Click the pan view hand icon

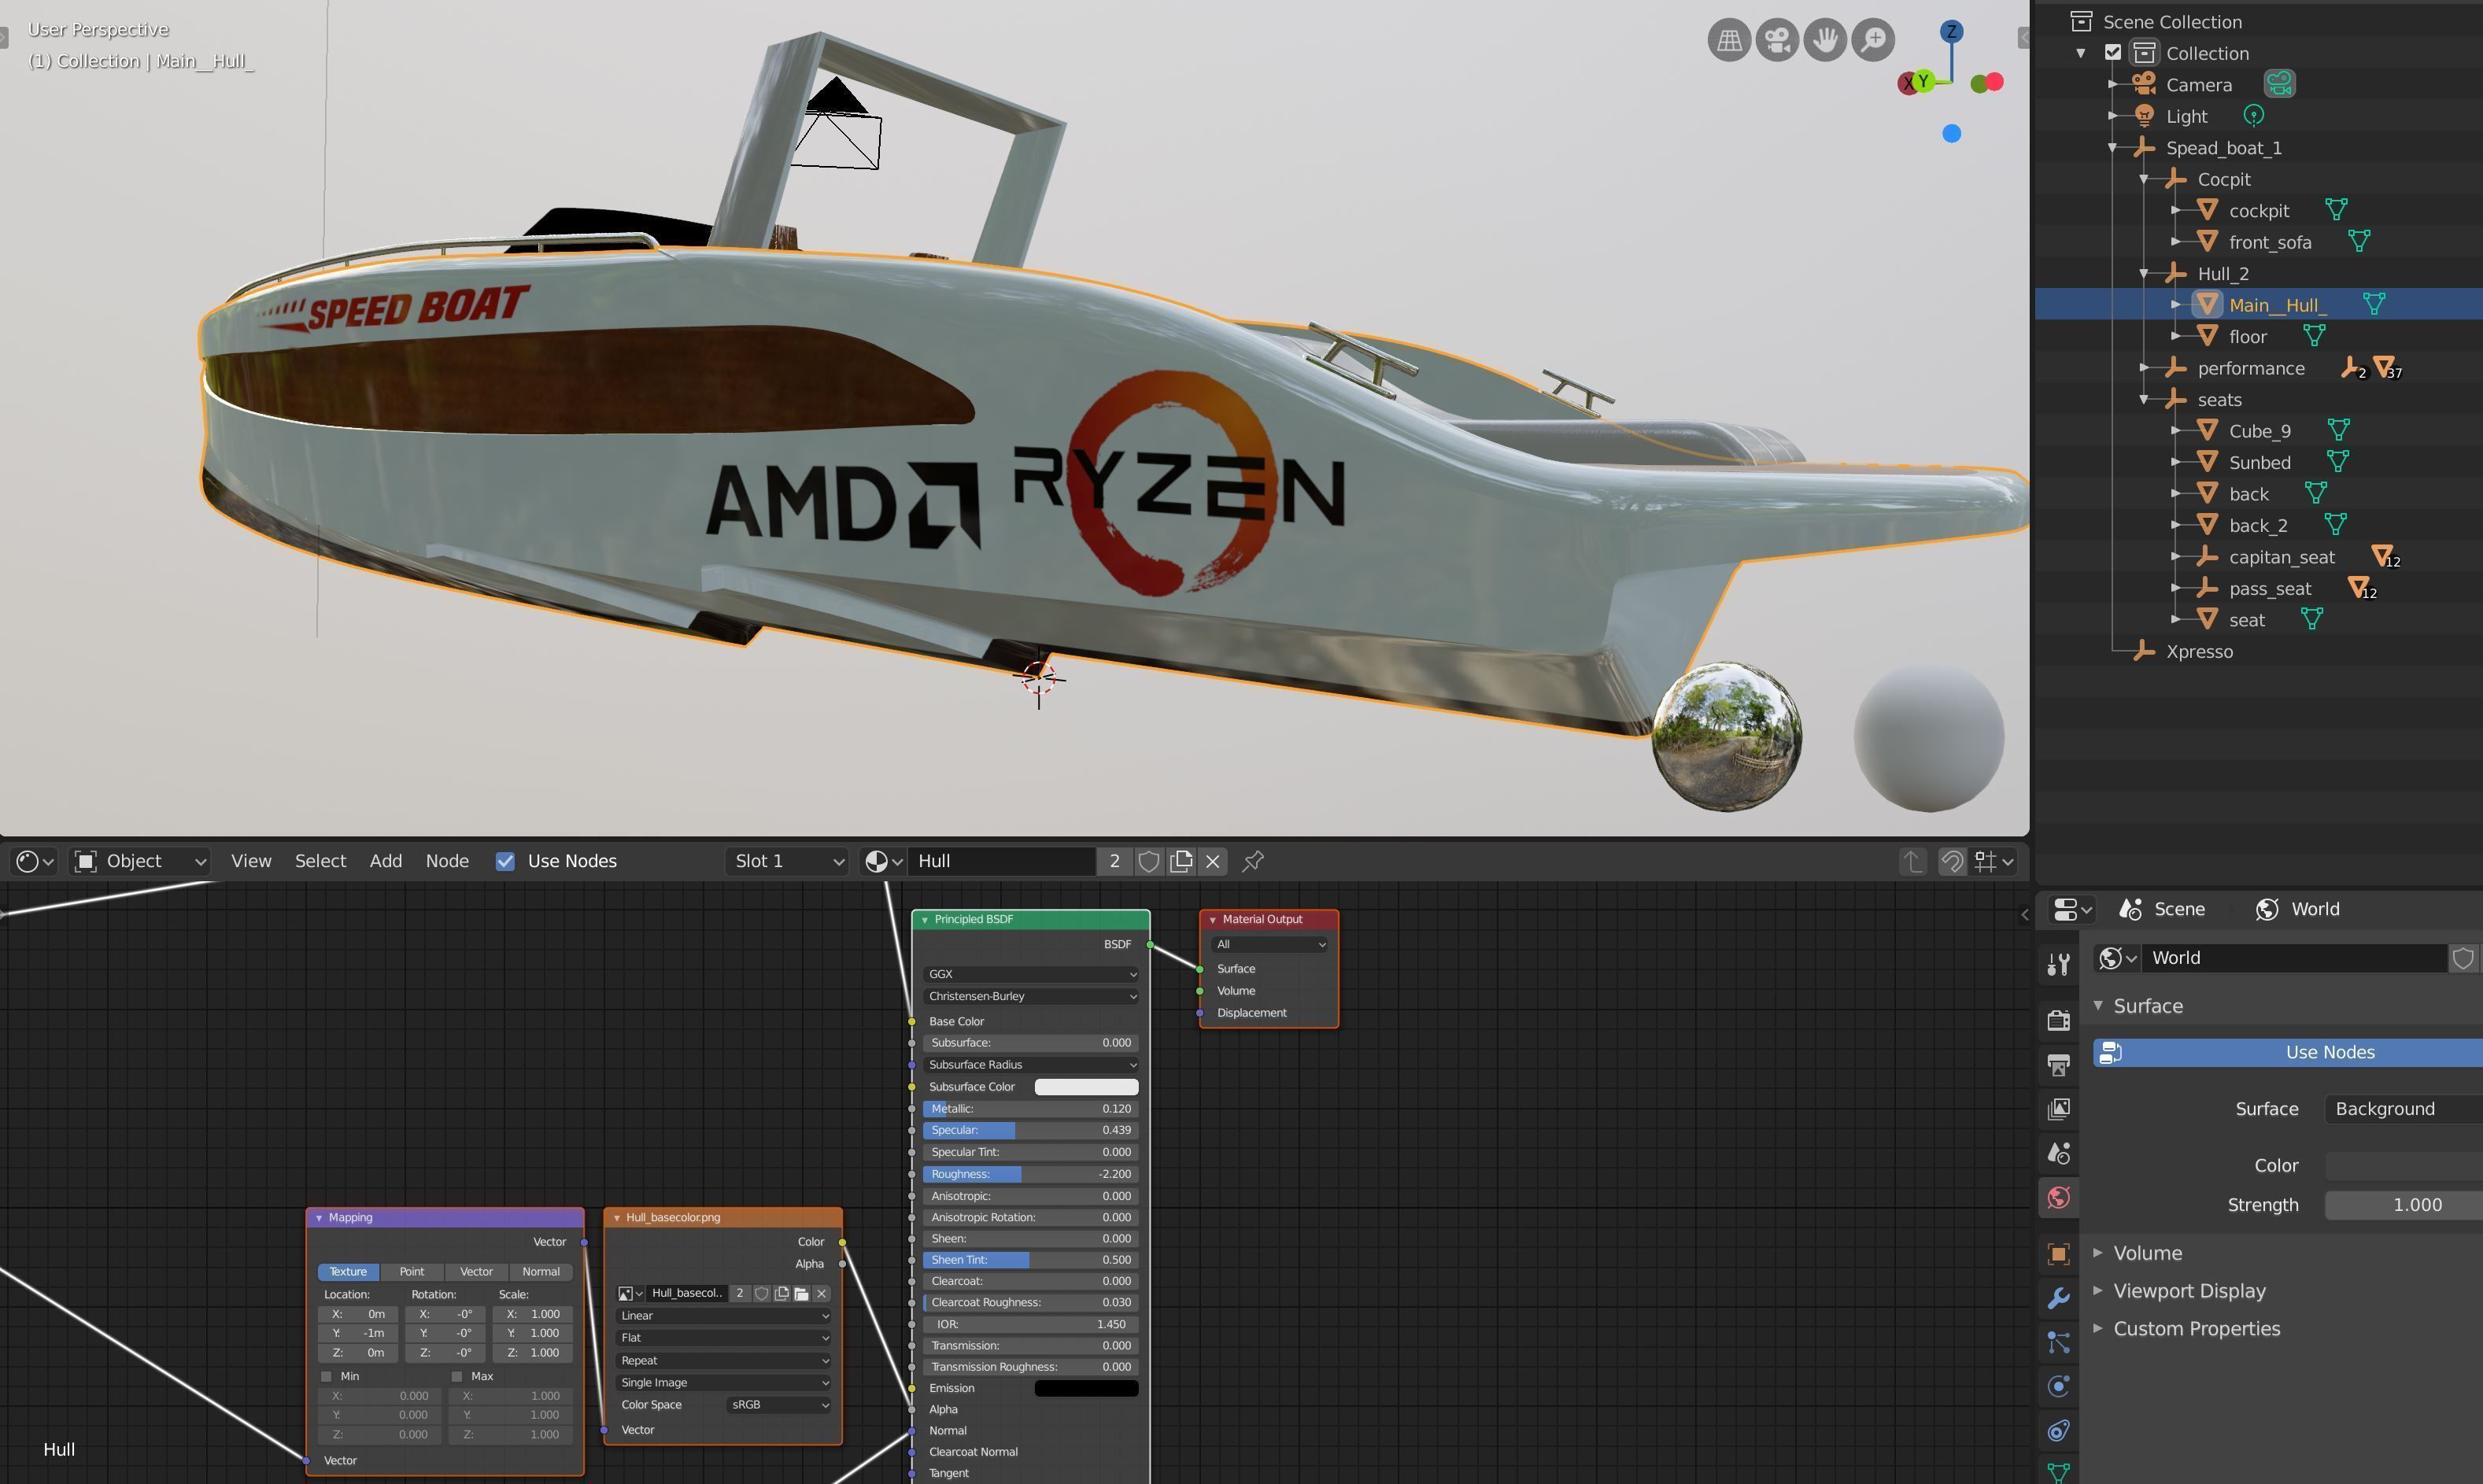1825,40
